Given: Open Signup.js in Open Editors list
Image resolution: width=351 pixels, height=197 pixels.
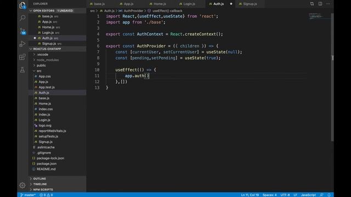Looking at the screenshot, I should tap(49, 44).
